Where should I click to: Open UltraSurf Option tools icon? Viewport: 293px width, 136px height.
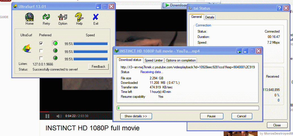point(62,17)
